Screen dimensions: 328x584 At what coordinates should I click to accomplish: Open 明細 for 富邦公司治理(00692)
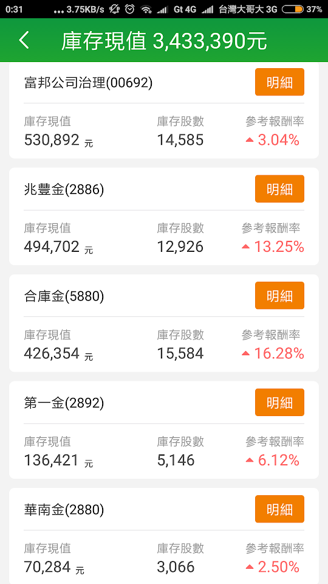[279, 82]
